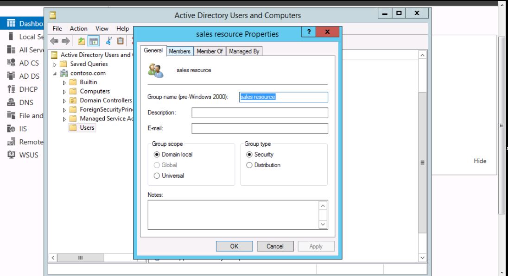
Task: Open the Help menu
Action: point(122,28)
